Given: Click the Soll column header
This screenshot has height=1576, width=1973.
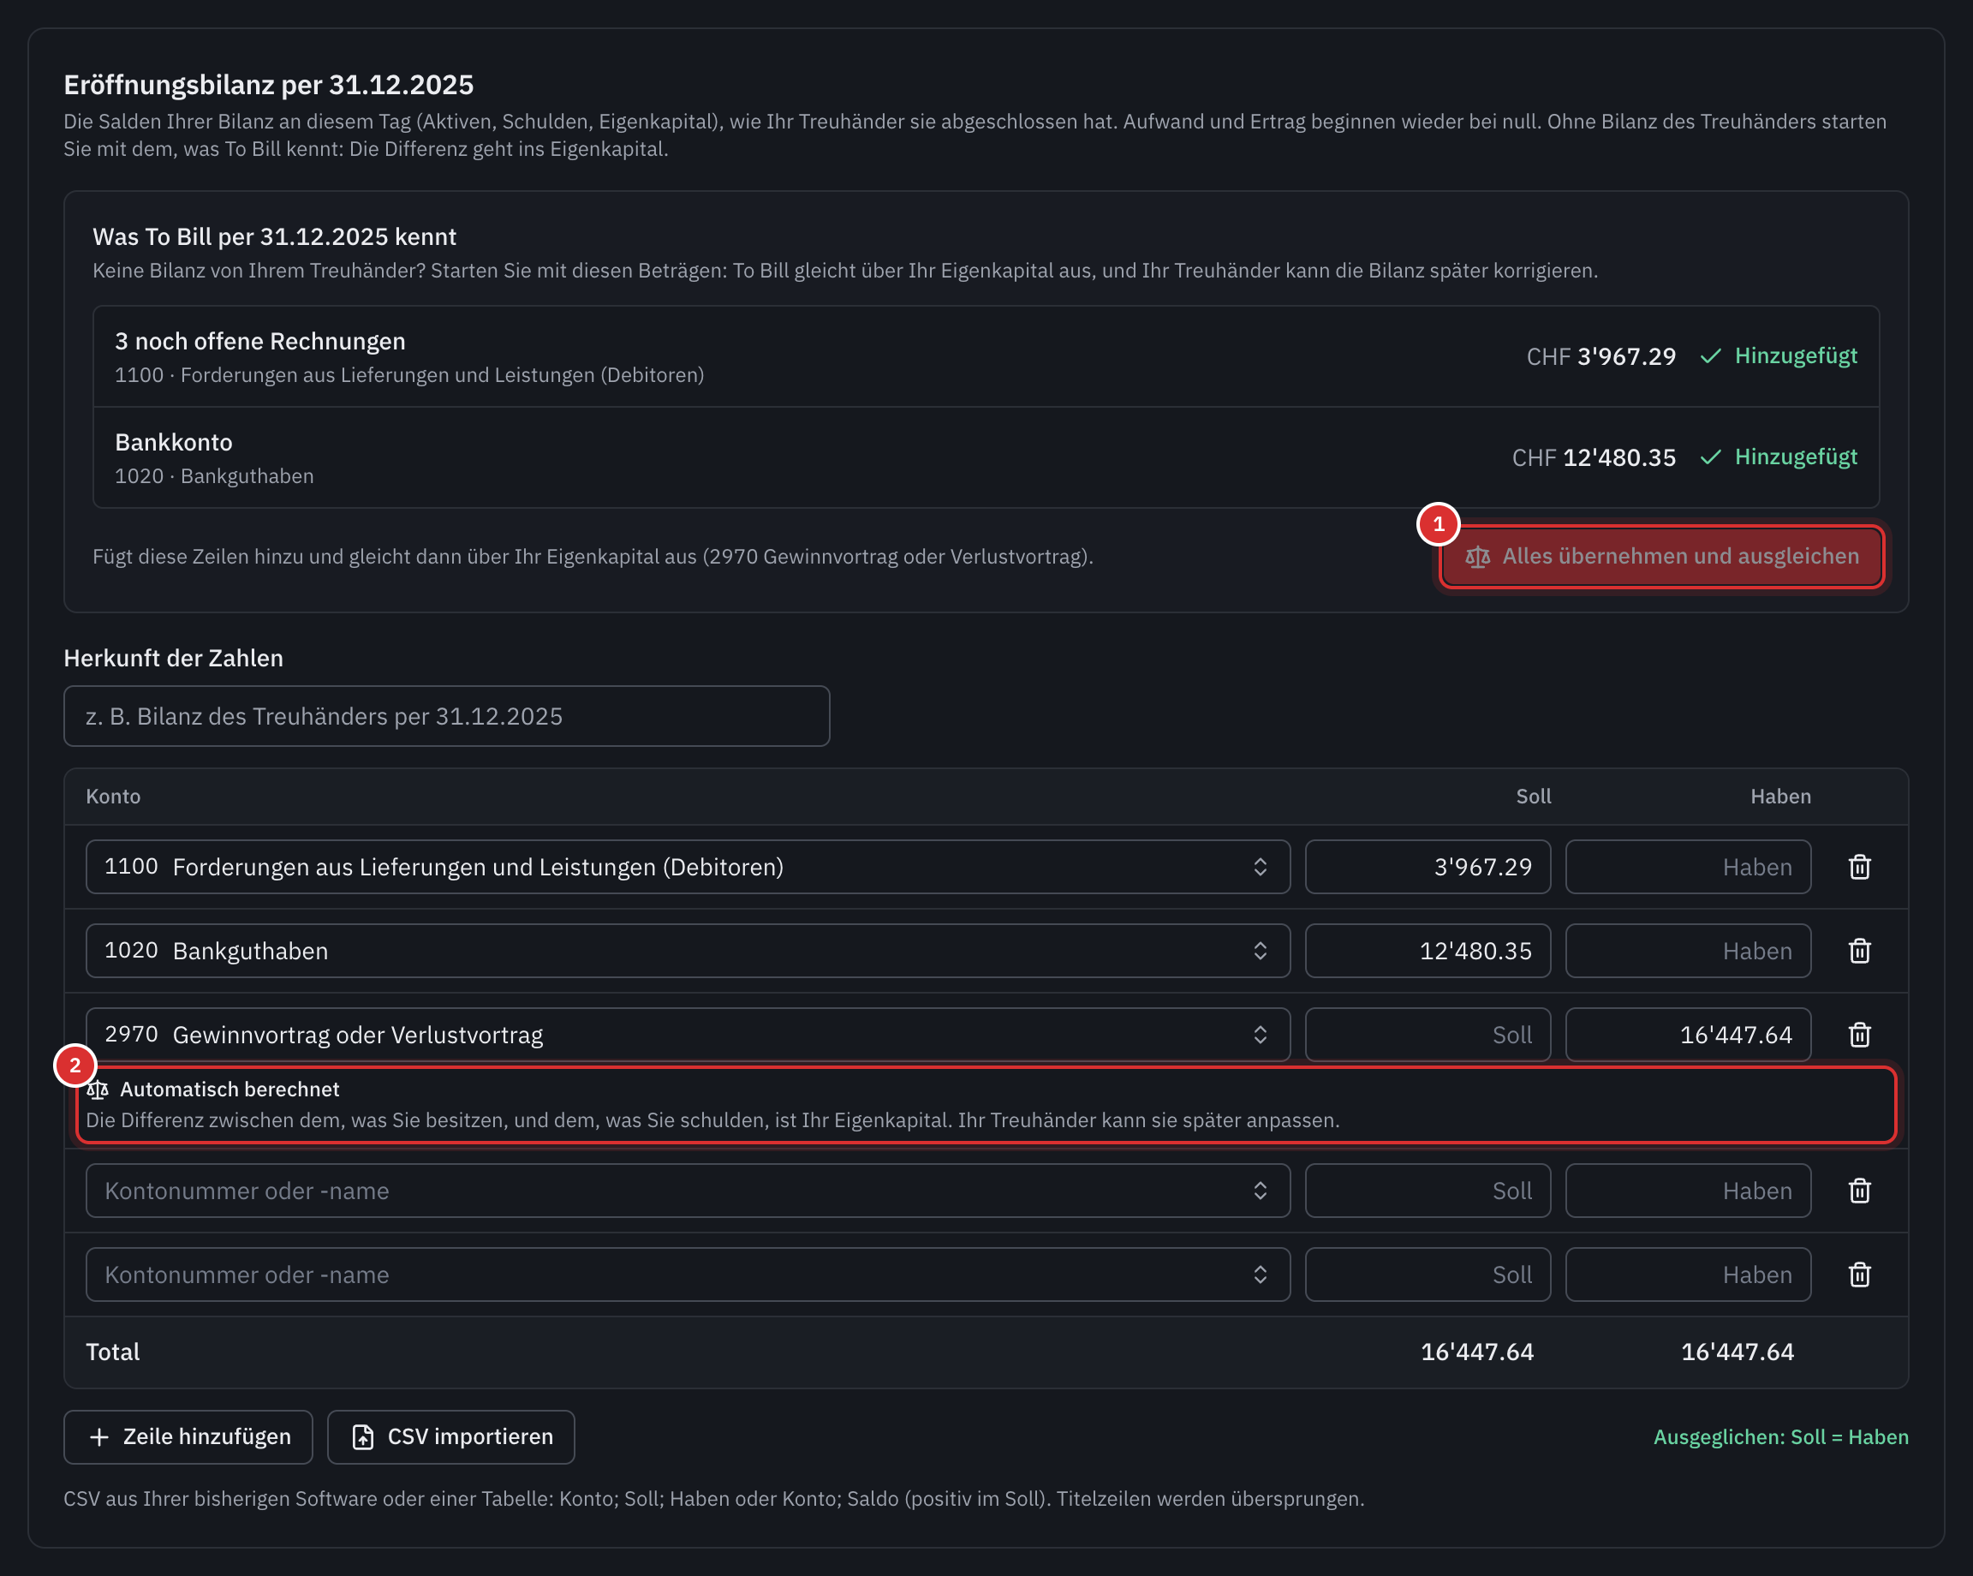Looking at the screenshot, I should [x=1533, y=797].
